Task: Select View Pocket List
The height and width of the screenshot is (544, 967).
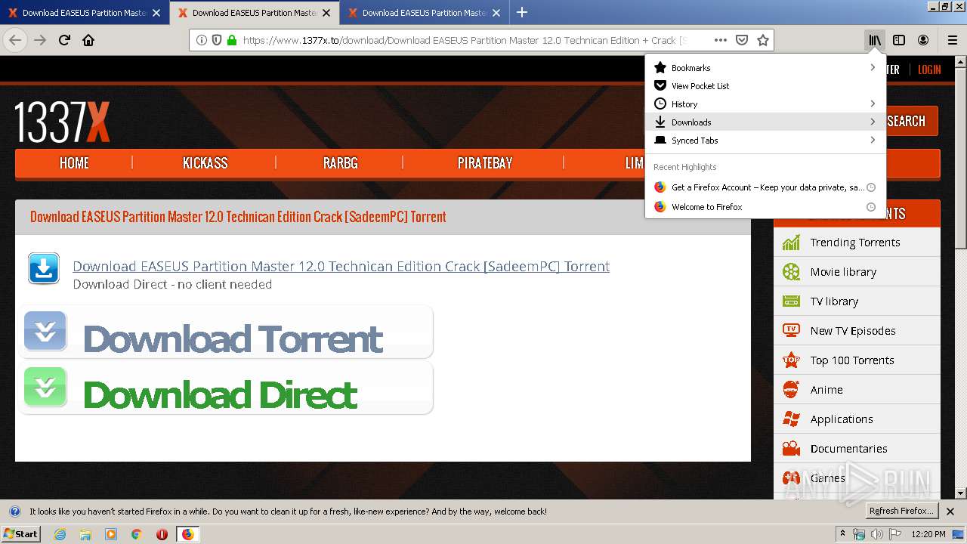Action: point(765,86)
